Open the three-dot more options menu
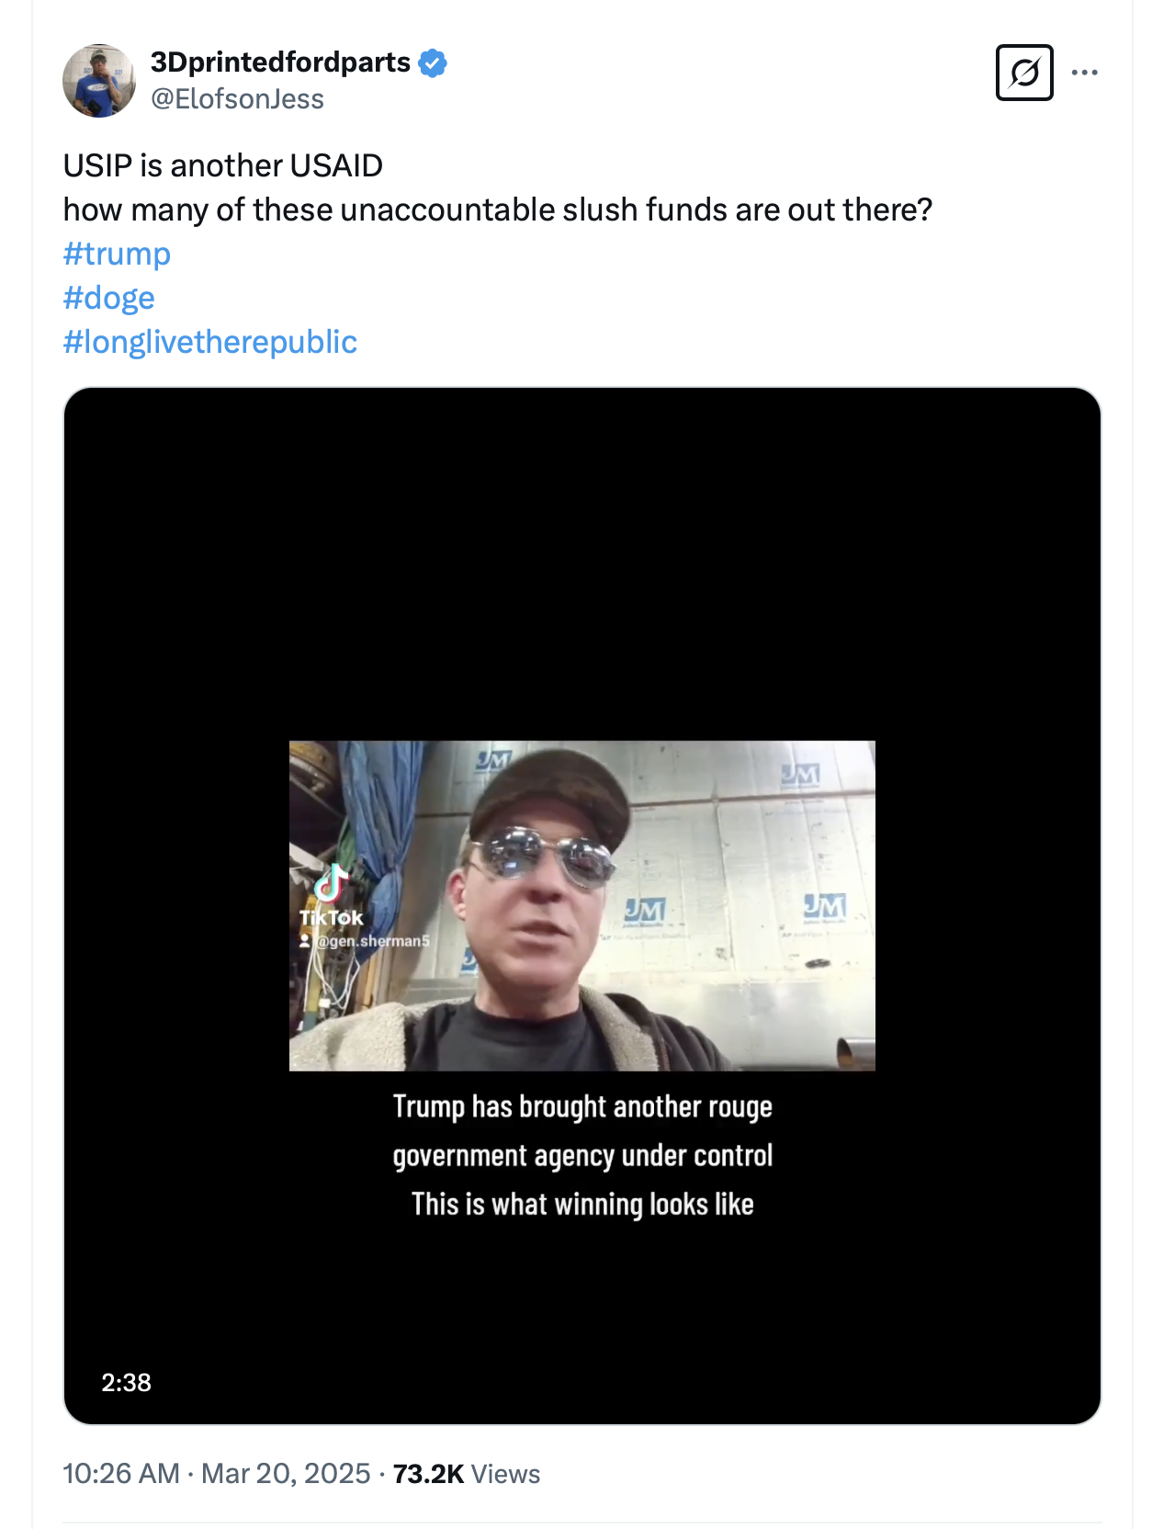Viewport: 1152px width, 1529px height. tap(1084, 73)
